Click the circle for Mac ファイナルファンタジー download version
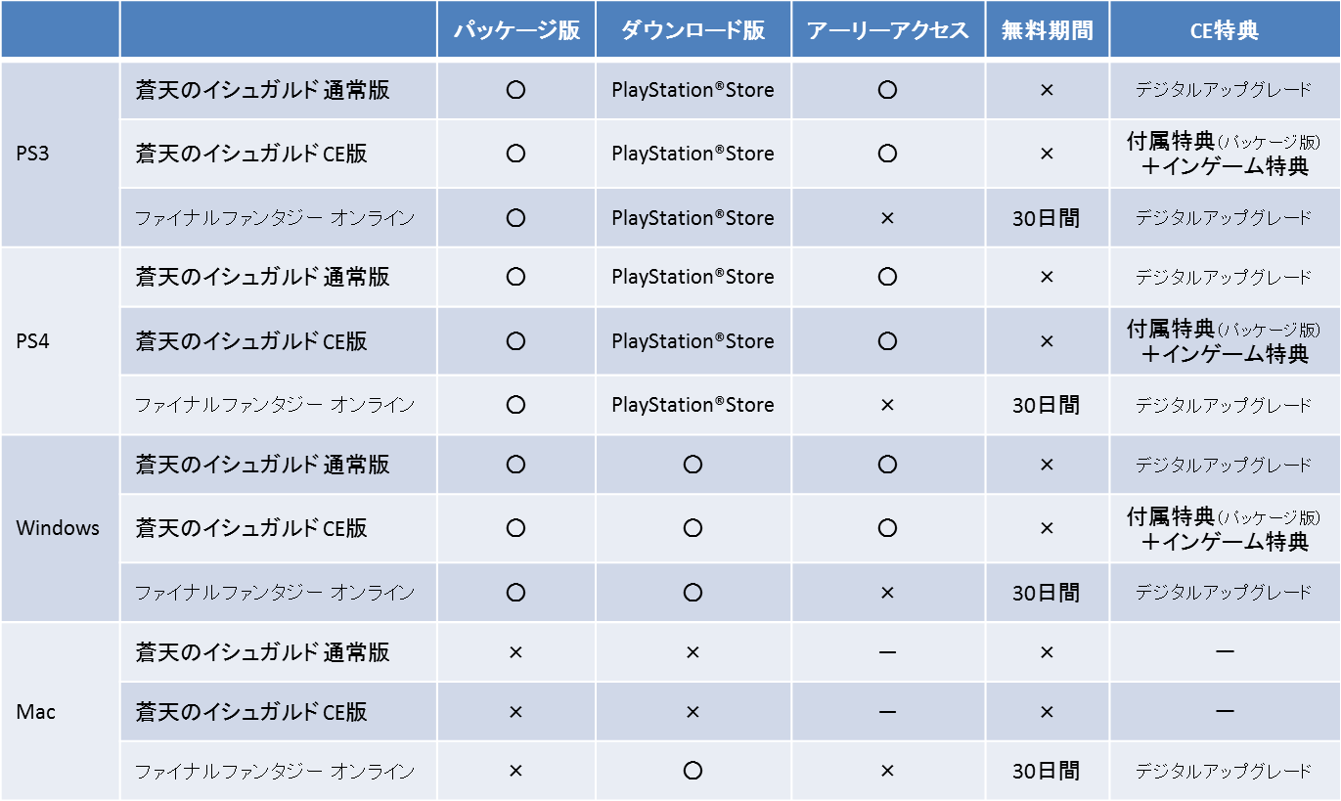 (x=693, y=771)
